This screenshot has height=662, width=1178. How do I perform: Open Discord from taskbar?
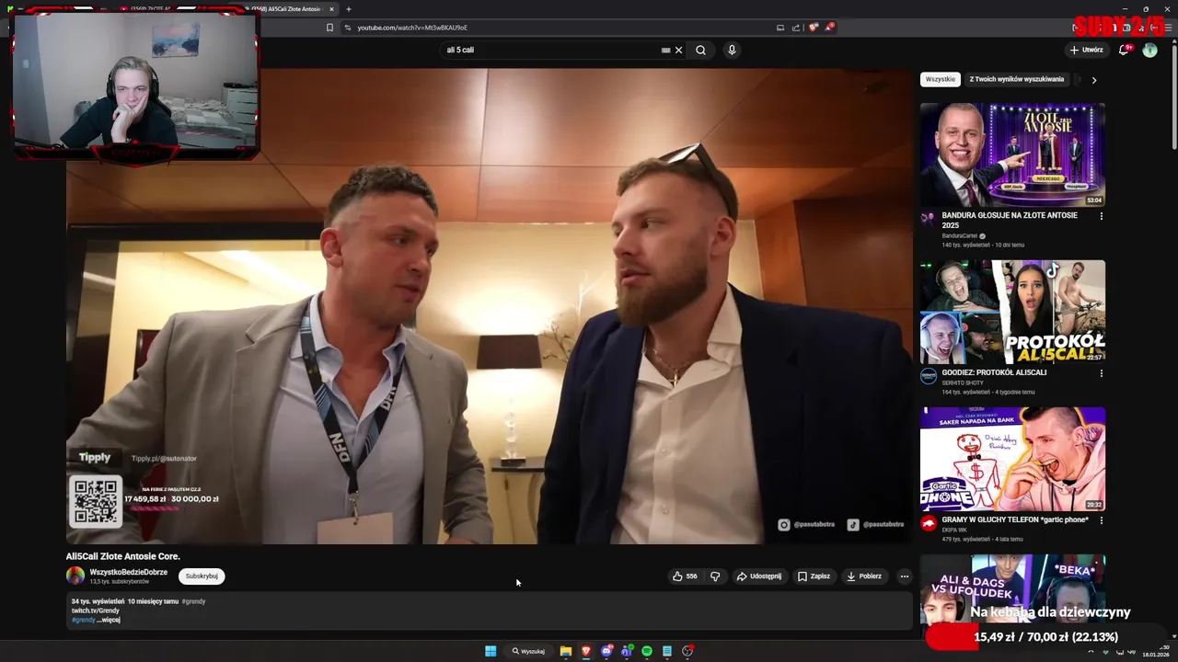(606, 651)
